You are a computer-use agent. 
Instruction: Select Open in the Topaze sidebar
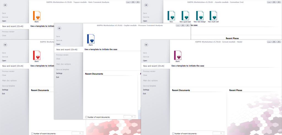4,21
